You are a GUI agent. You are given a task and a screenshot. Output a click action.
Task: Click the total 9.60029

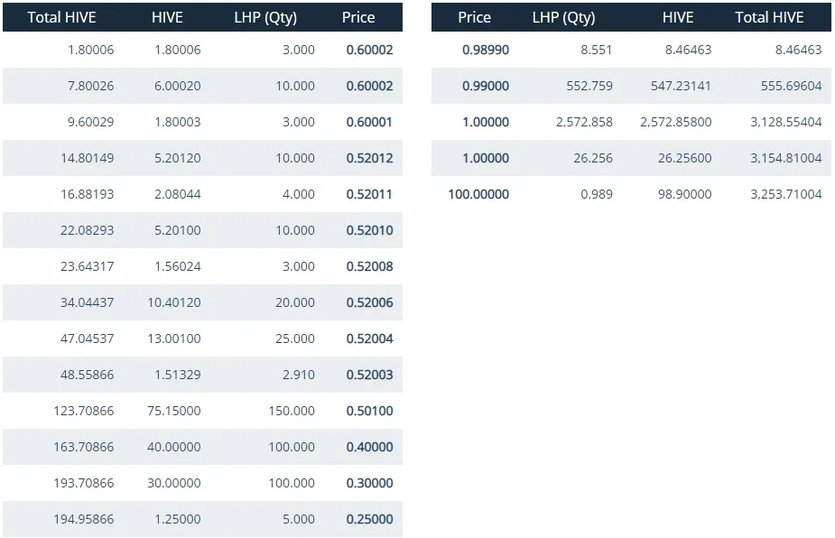(90, 122)
